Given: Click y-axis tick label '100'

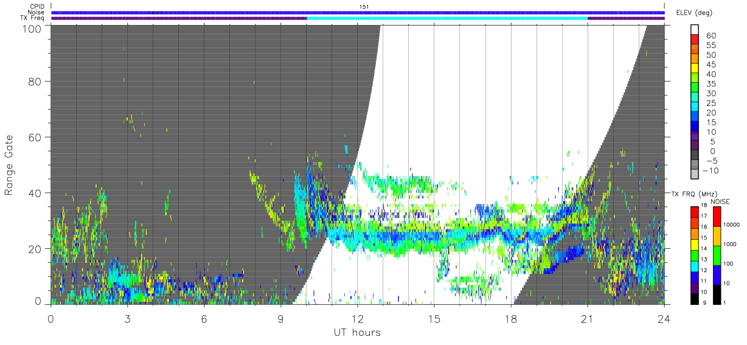Looking at the screenshot, I should (x=32, y=27).
